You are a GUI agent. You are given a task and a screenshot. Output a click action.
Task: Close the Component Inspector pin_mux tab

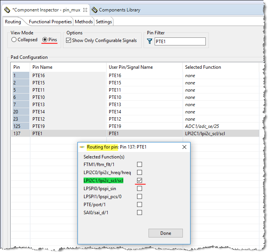pyautogui.click(x=85, y=10)
